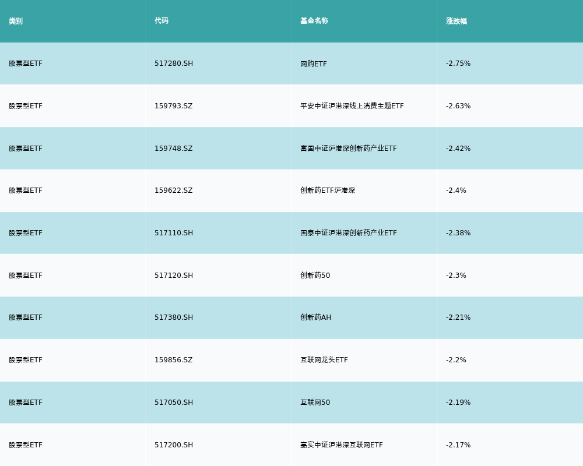Click the -2.19% change value

point(458,403)
